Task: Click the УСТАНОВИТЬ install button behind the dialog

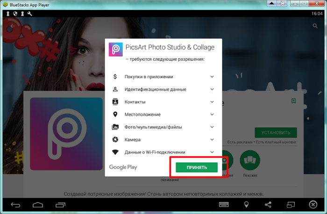Action: point(276,132)
